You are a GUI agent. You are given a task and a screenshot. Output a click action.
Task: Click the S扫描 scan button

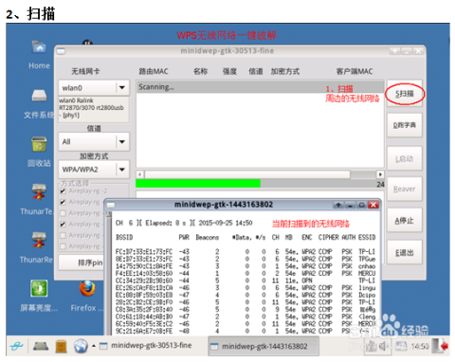[405, 94]
